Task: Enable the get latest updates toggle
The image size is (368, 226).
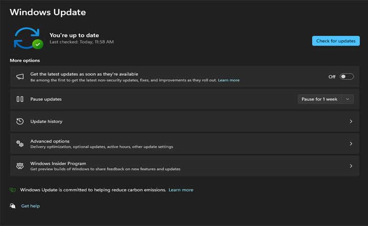Action: (346, 77)
